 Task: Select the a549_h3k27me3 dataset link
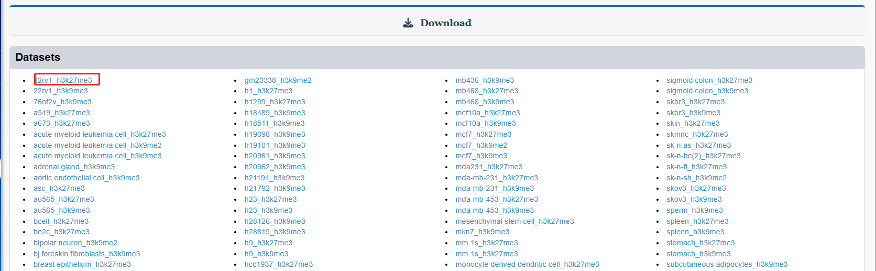(62, 113)
